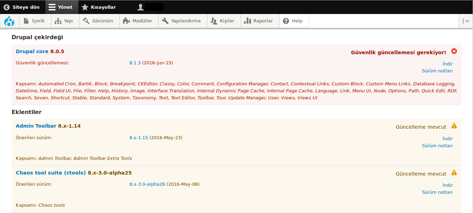
Task: Click the Eklentiler section heading
Action: (x=27, y=112)
